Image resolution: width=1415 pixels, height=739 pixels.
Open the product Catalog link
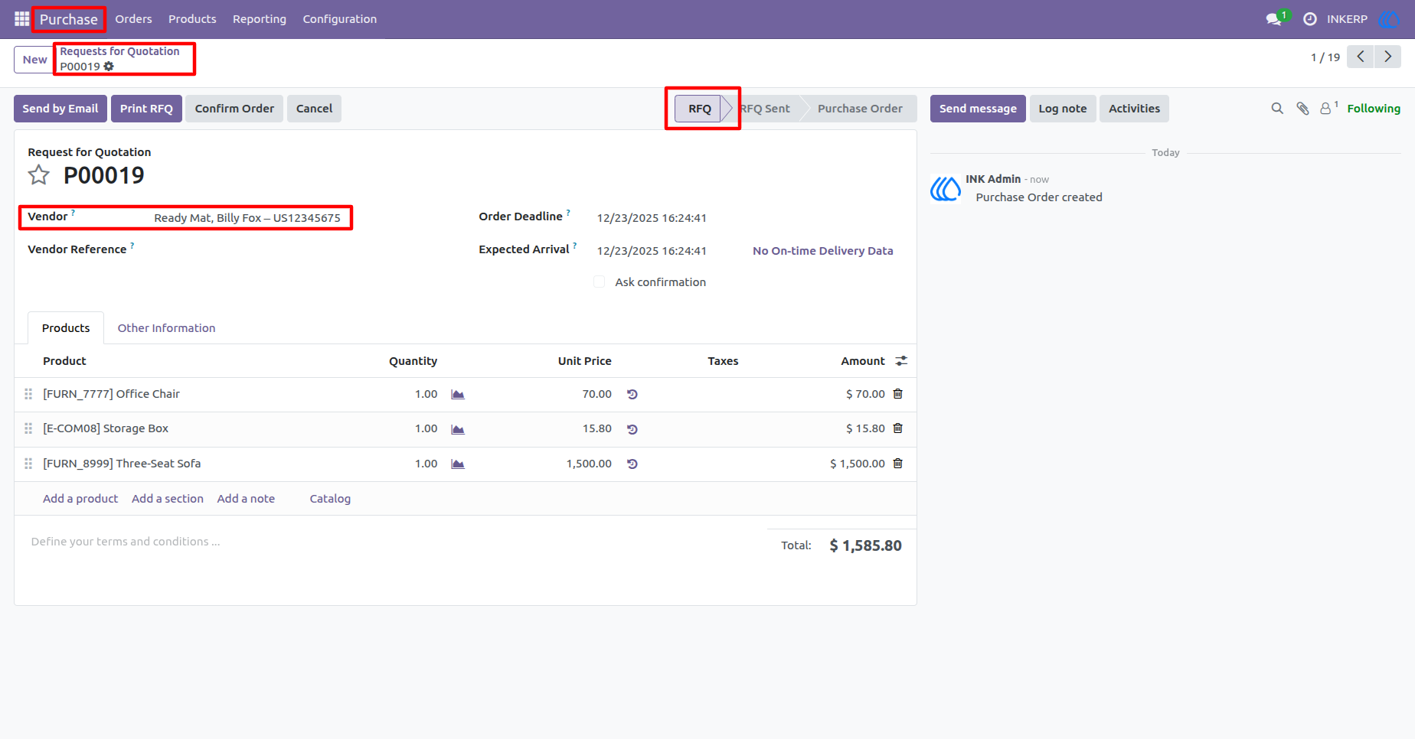point(330,499)
